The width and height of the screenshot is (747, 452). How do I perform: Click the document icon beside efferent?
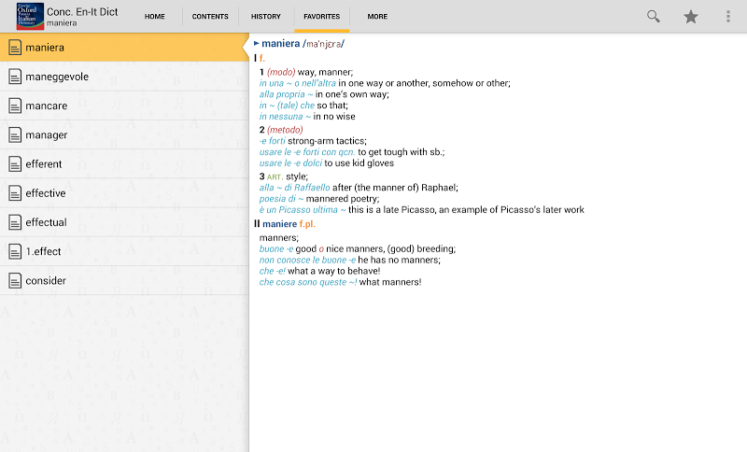pos(14,164)
